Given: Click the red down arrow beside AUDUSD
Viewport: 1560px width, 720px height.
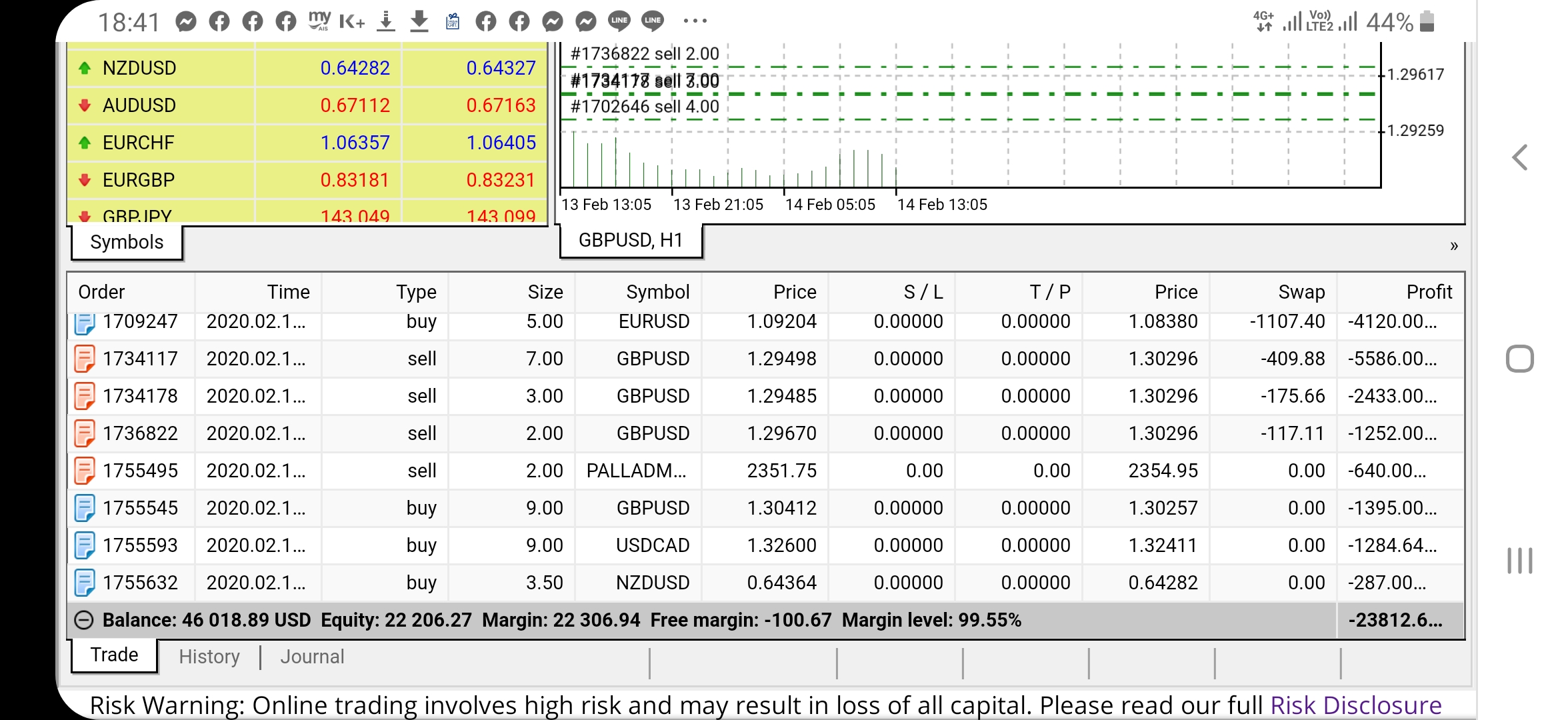Looking at the screenshot, I should point(85,105).
